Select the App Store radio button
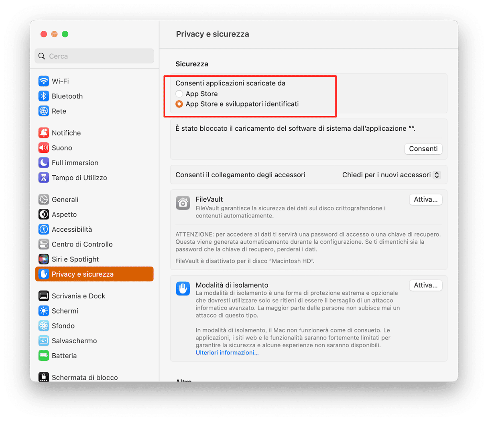The width and height of the screenshot is (488, 421). pyautogui.click(x=179, y=94)
